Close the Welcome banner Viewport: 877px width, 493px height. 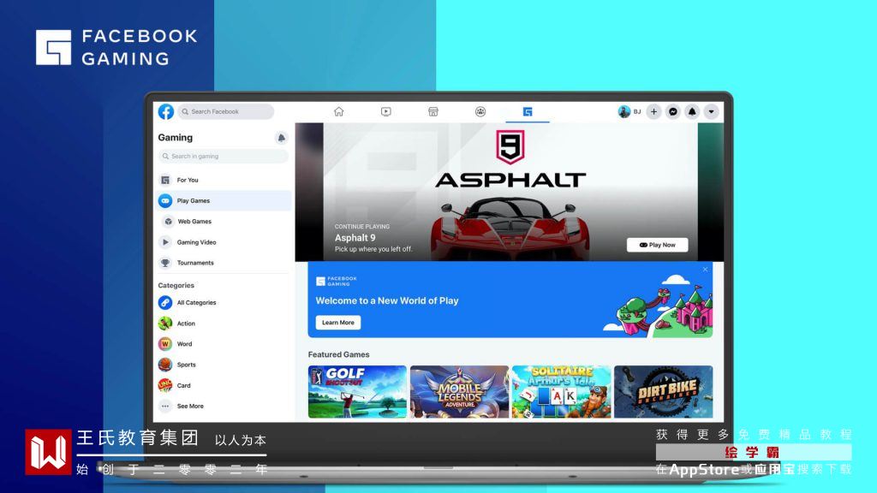706,270
